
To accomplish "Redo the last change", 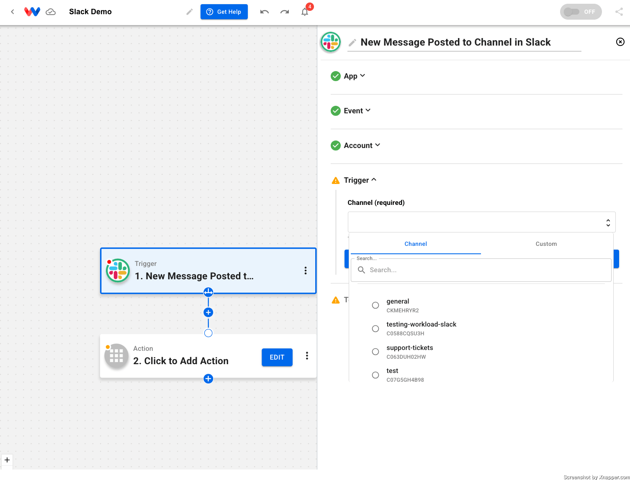I will click(x=285, y=12).
